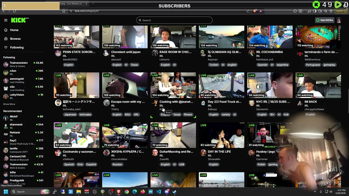Open Sackemm channel avatar

point(251,103)
